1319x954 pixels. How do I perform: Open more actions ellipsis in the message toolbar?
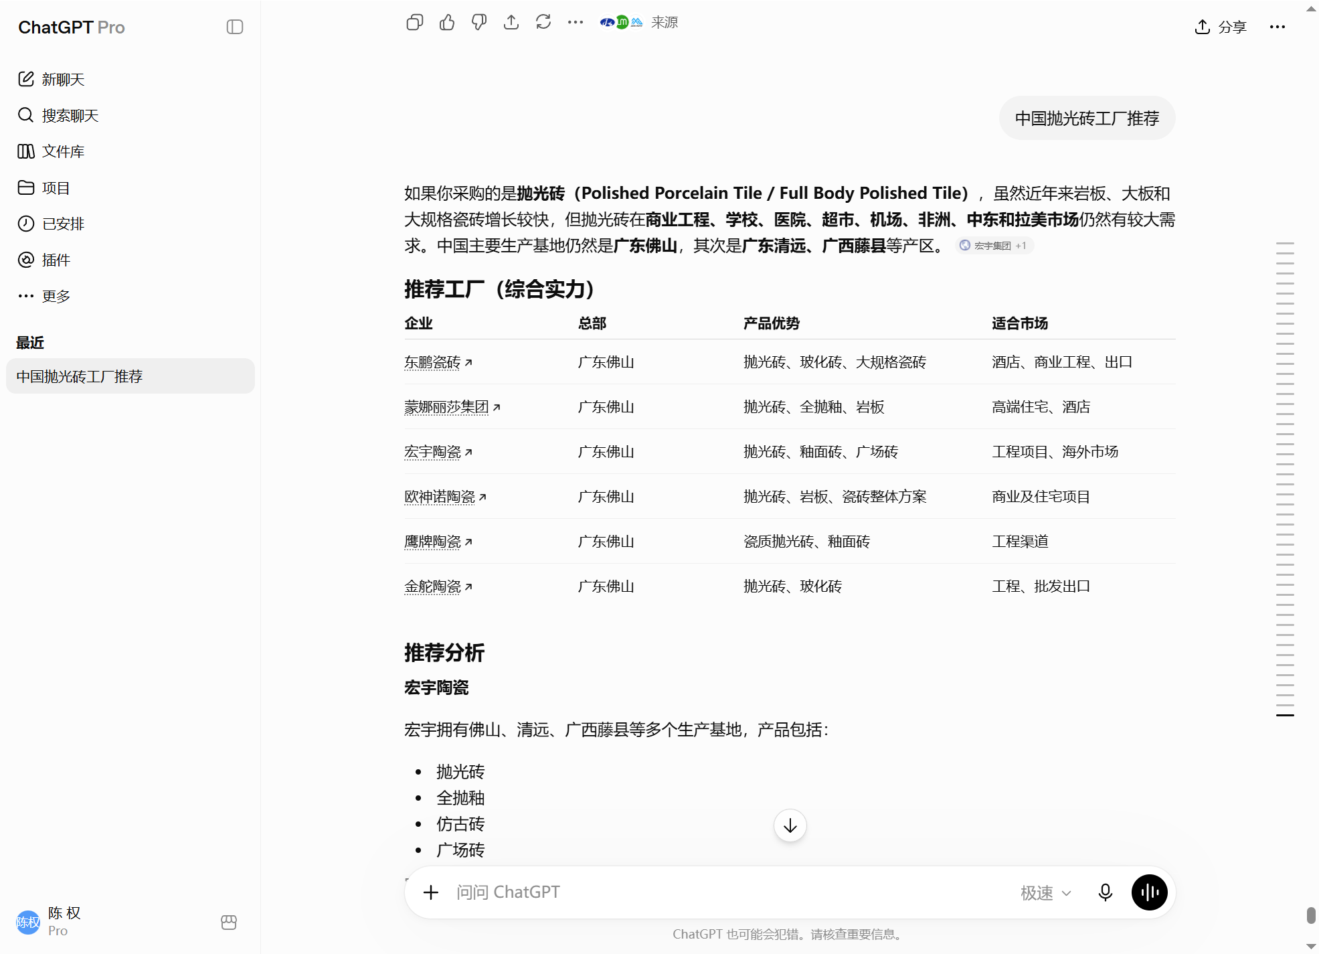[576, 22]
